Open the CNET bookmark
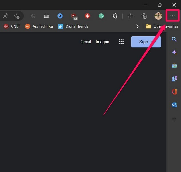This screenshot has width=181, height=172. [x=12, y=26]
